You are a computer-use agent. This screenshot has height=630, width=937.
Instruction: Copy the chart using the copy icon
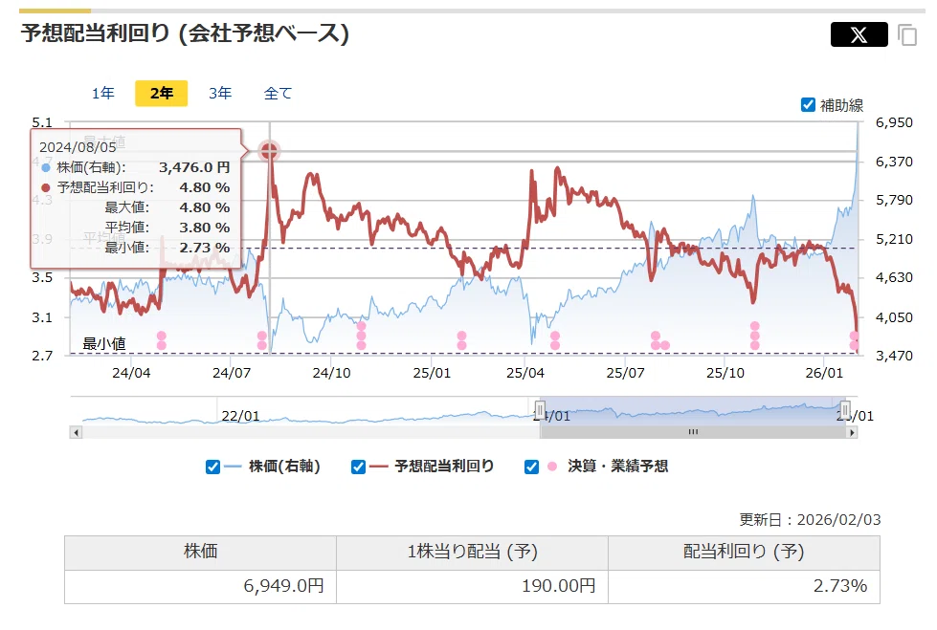[x=907, y=35]
